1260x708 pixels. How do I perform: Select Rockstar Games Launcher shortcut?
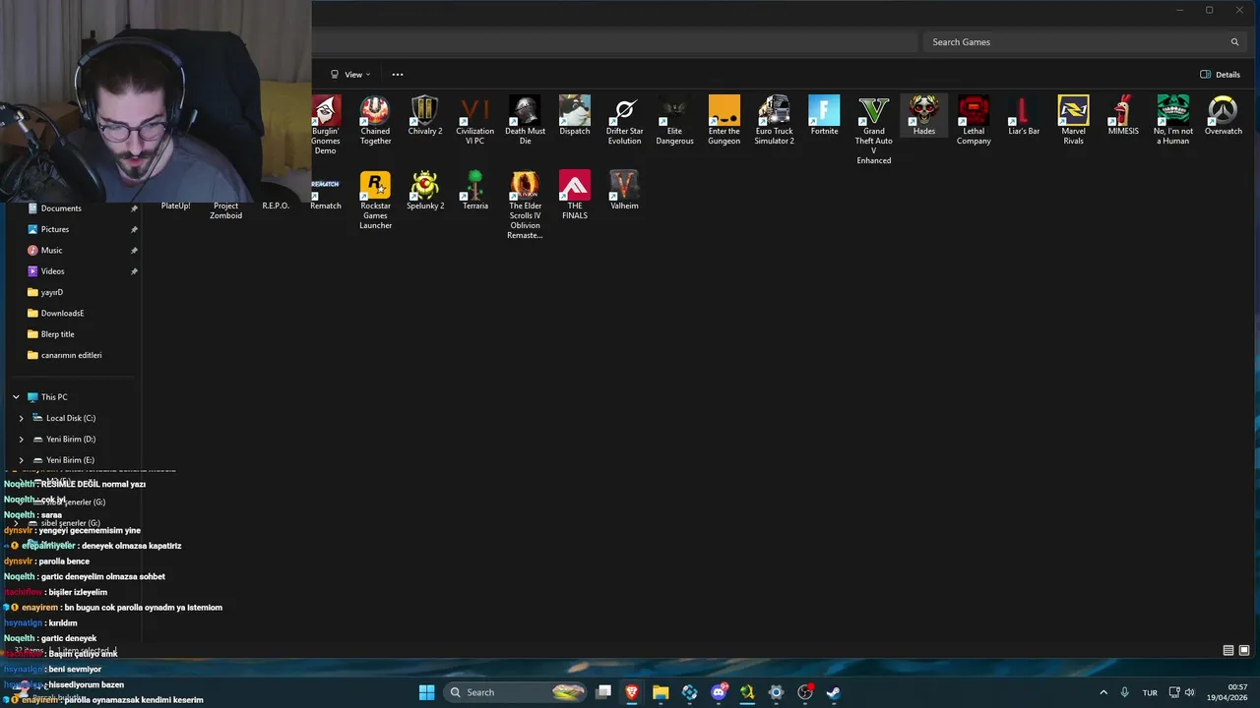(375, 200)
